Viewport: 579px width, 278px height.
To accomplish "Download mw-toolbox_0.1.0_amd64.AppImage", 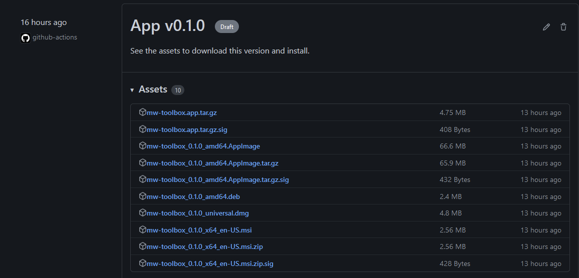I will coord(203,146).
